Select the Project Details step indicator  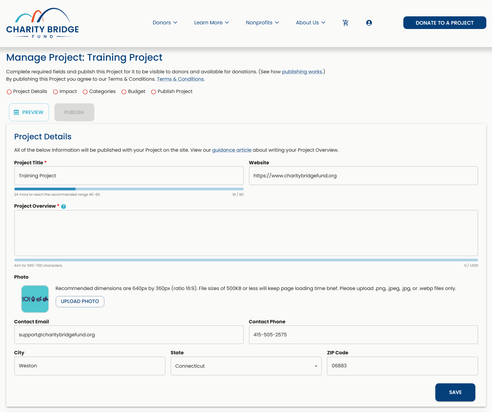pos(27,91)
